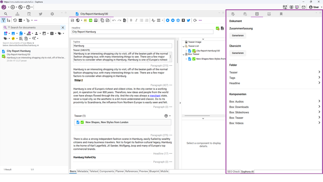Toggle tree view in the search panel
This screenshot has width=323, height=182.
tap(9, 20)
